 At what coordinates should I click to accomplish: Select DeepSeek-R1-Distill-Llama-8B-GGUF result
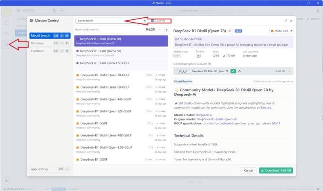point(121,89)
